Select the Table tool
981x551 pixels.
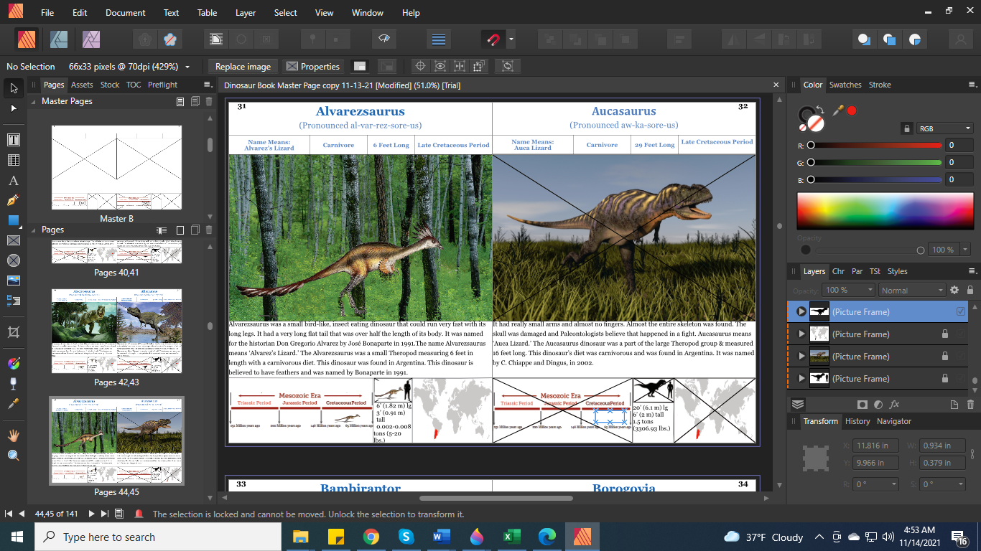(13, 159)
